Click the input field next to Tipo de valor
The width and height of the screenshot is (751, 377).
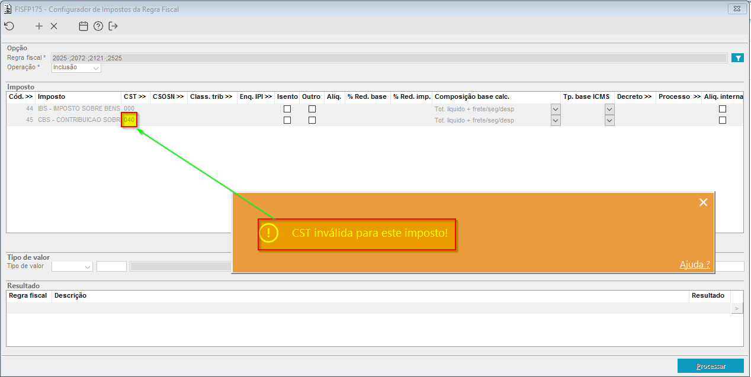[111, 266]
